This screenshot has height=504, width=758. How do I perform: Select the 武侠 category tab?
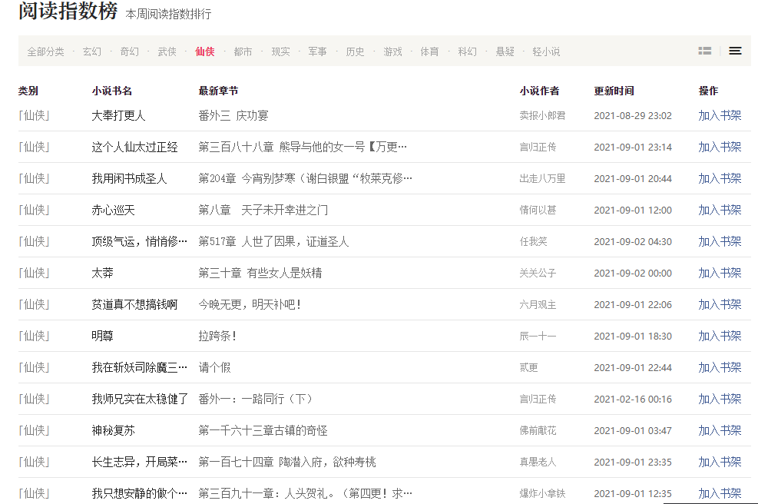(x=167, y=51)
